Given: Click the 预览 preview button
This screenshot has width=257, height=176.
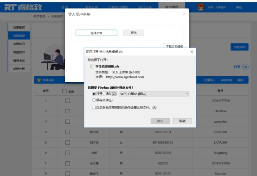Looking at the screenshot, I should [x=134, y=33].
